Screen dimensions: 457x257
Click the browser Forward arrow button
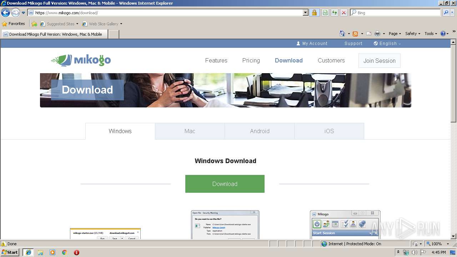point(15,13)
